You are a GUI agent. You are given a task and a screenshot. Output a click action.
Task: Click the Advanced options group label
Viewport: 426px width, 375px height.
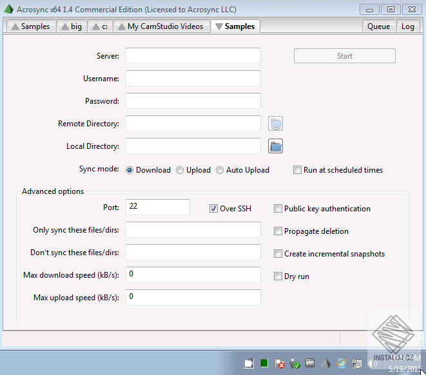[53, 191]
